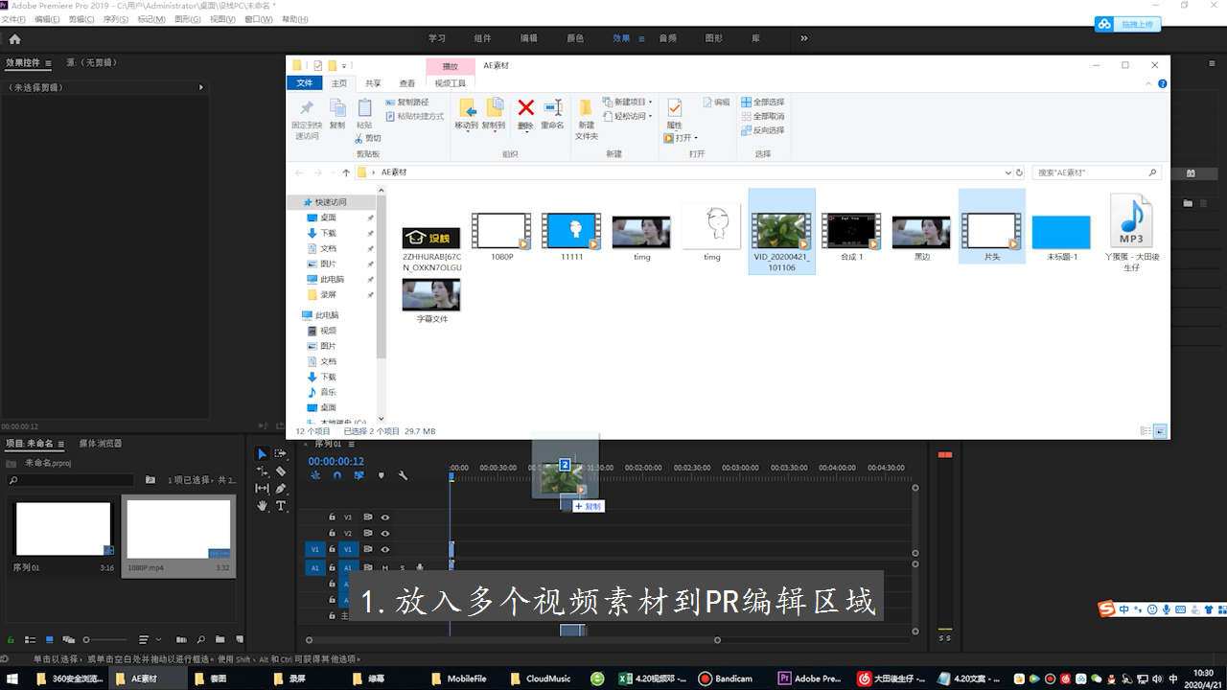Viewport: 1227px width, 690px height.
Task: Click Invert selection in Explorer ribbon
Action: pyautogui.click(x=762, y=130)
